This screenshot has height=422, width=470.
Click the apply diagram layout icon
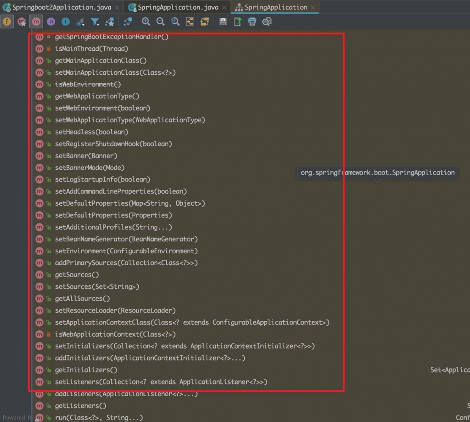(x=204, y=21)
